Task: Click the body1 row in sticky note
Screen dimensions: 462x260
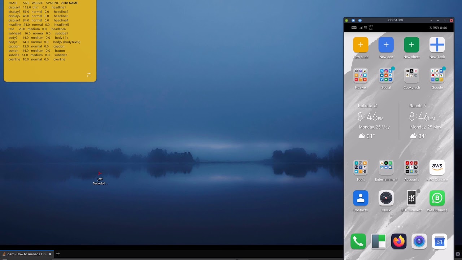Action: coord(44,42)
